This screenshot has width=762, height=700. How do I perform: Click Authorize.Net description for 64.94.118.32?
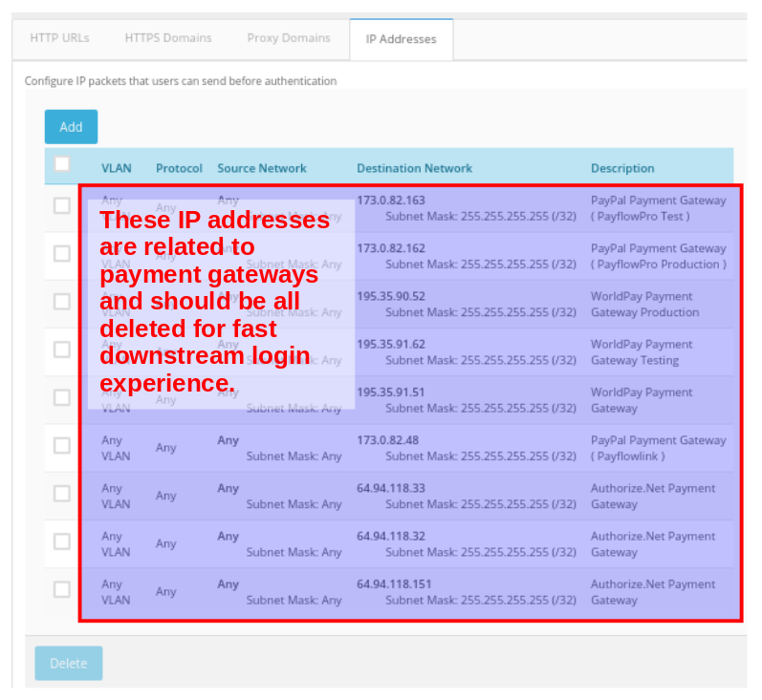tap(653, 544)
